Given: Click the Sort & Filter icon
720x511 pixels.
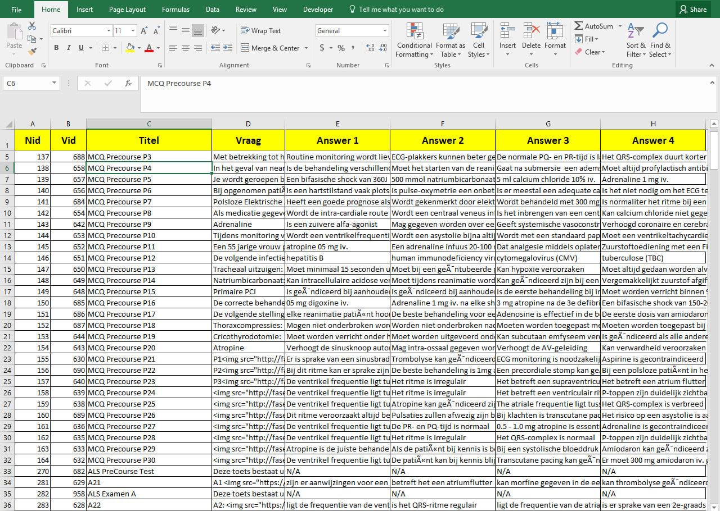Looking at the screenshot, I should click(x=635, y=39).
